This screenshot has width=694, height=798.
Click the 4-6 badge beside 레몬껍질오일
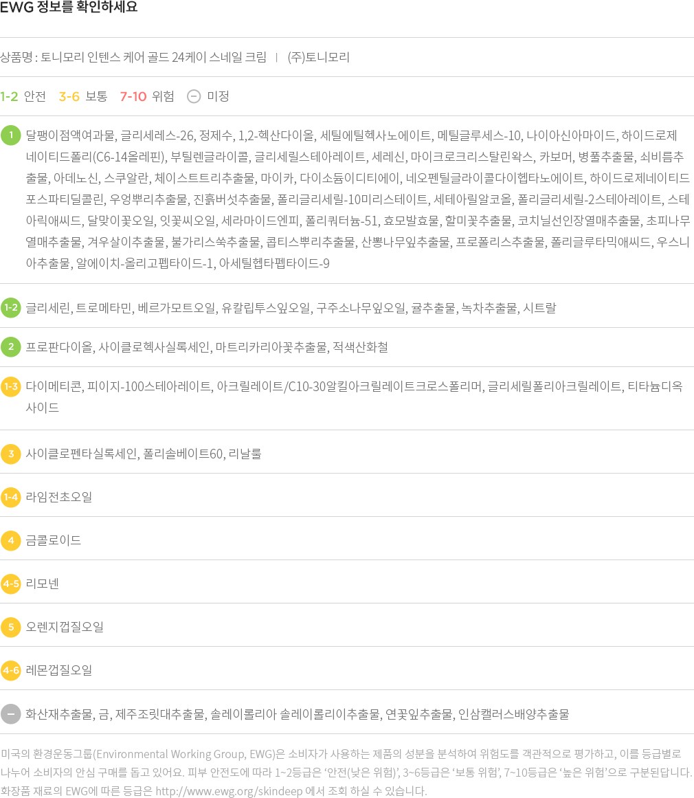[11, 669]
